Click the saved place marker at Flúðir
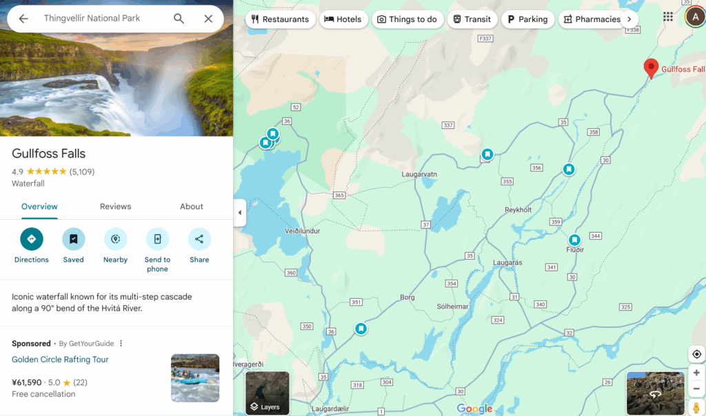 [x=574, y=240]
